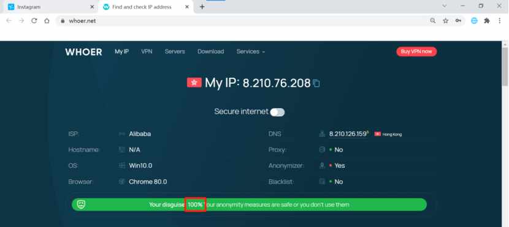
Task: Select the Find and check IP address tab
Action: (x=146, y=7)
